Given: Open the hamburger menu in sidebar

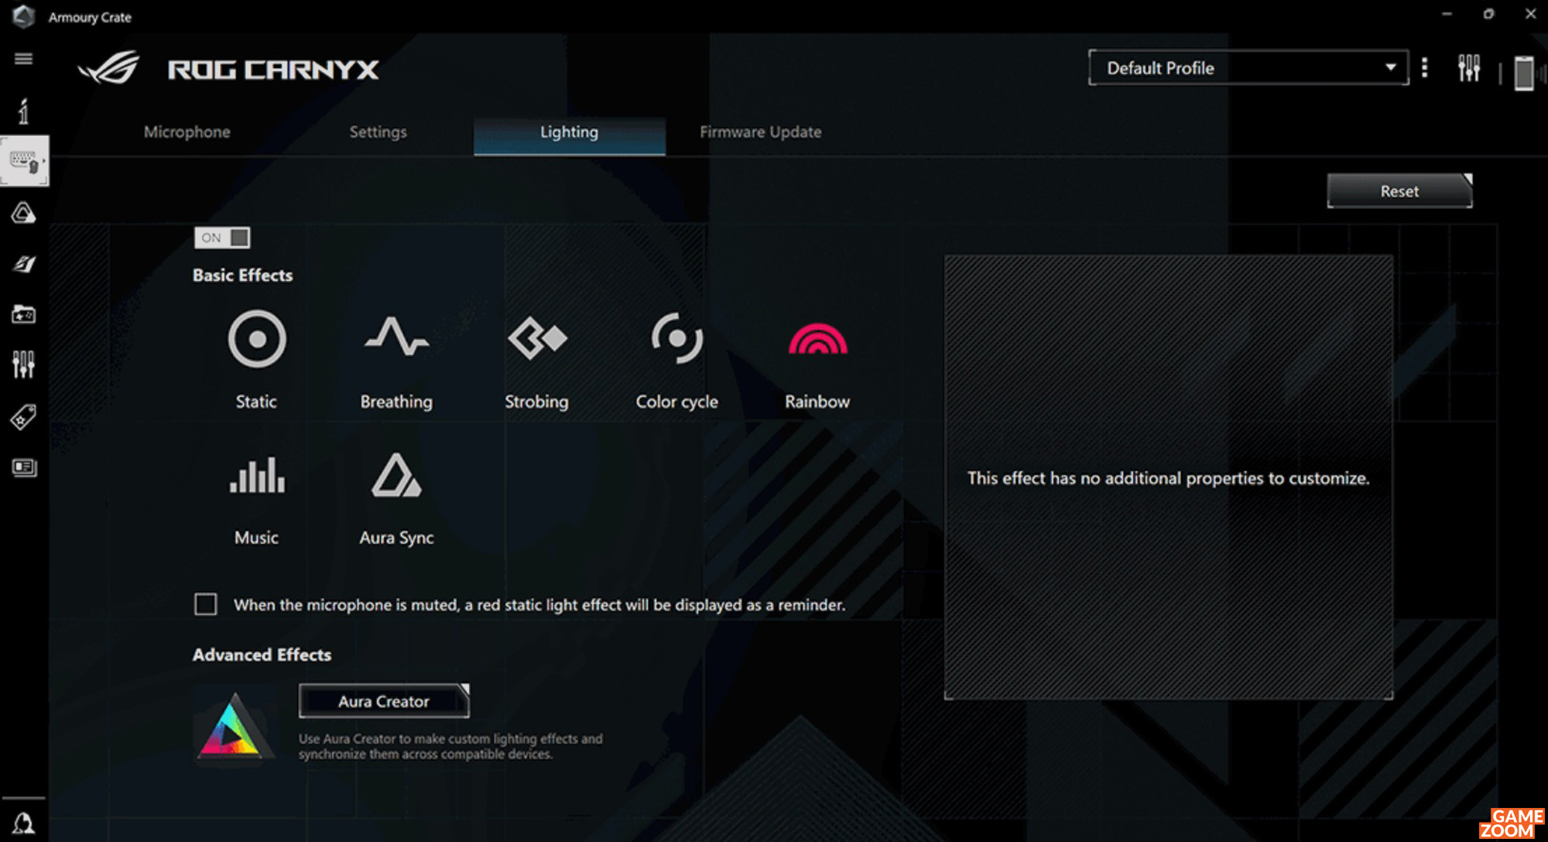Looking at the screenshot, I should [x=24, y=59].
